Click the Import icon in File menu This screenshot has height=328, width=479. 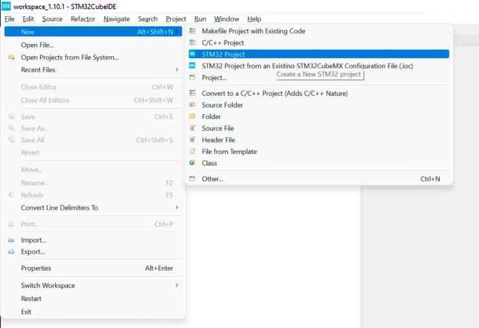(x=11, y=240)
